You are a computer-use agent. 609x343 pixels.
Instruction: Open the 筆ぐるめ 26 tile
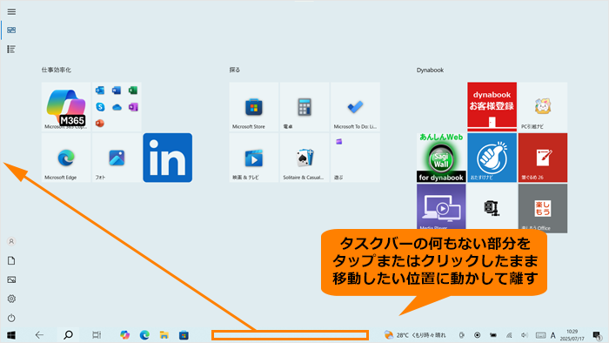[543, 158]
